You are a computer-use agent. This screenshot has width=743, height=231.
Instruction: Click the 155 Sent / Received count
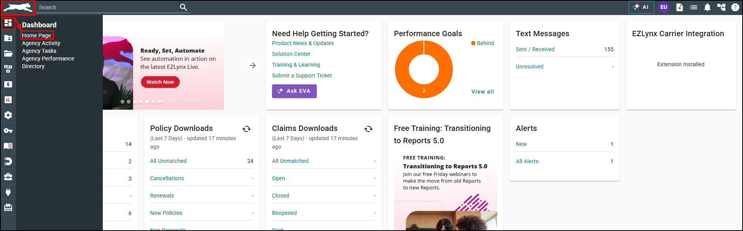click(x=609, y=49)
